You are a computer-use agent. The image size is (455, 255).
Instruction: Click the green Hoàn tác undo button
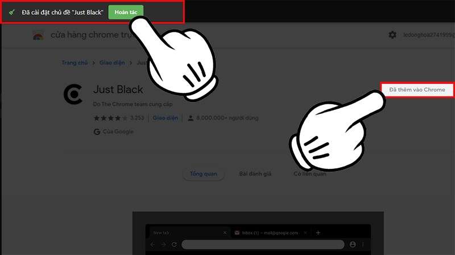[x=126, y=12]
